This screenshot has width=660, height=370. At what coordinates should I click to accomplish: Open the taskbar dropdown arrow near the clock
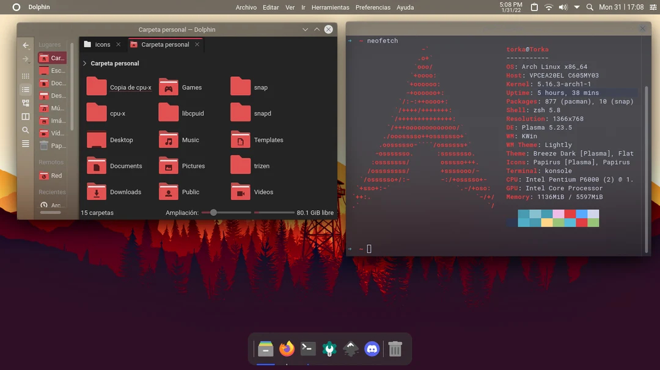point(577,7)
